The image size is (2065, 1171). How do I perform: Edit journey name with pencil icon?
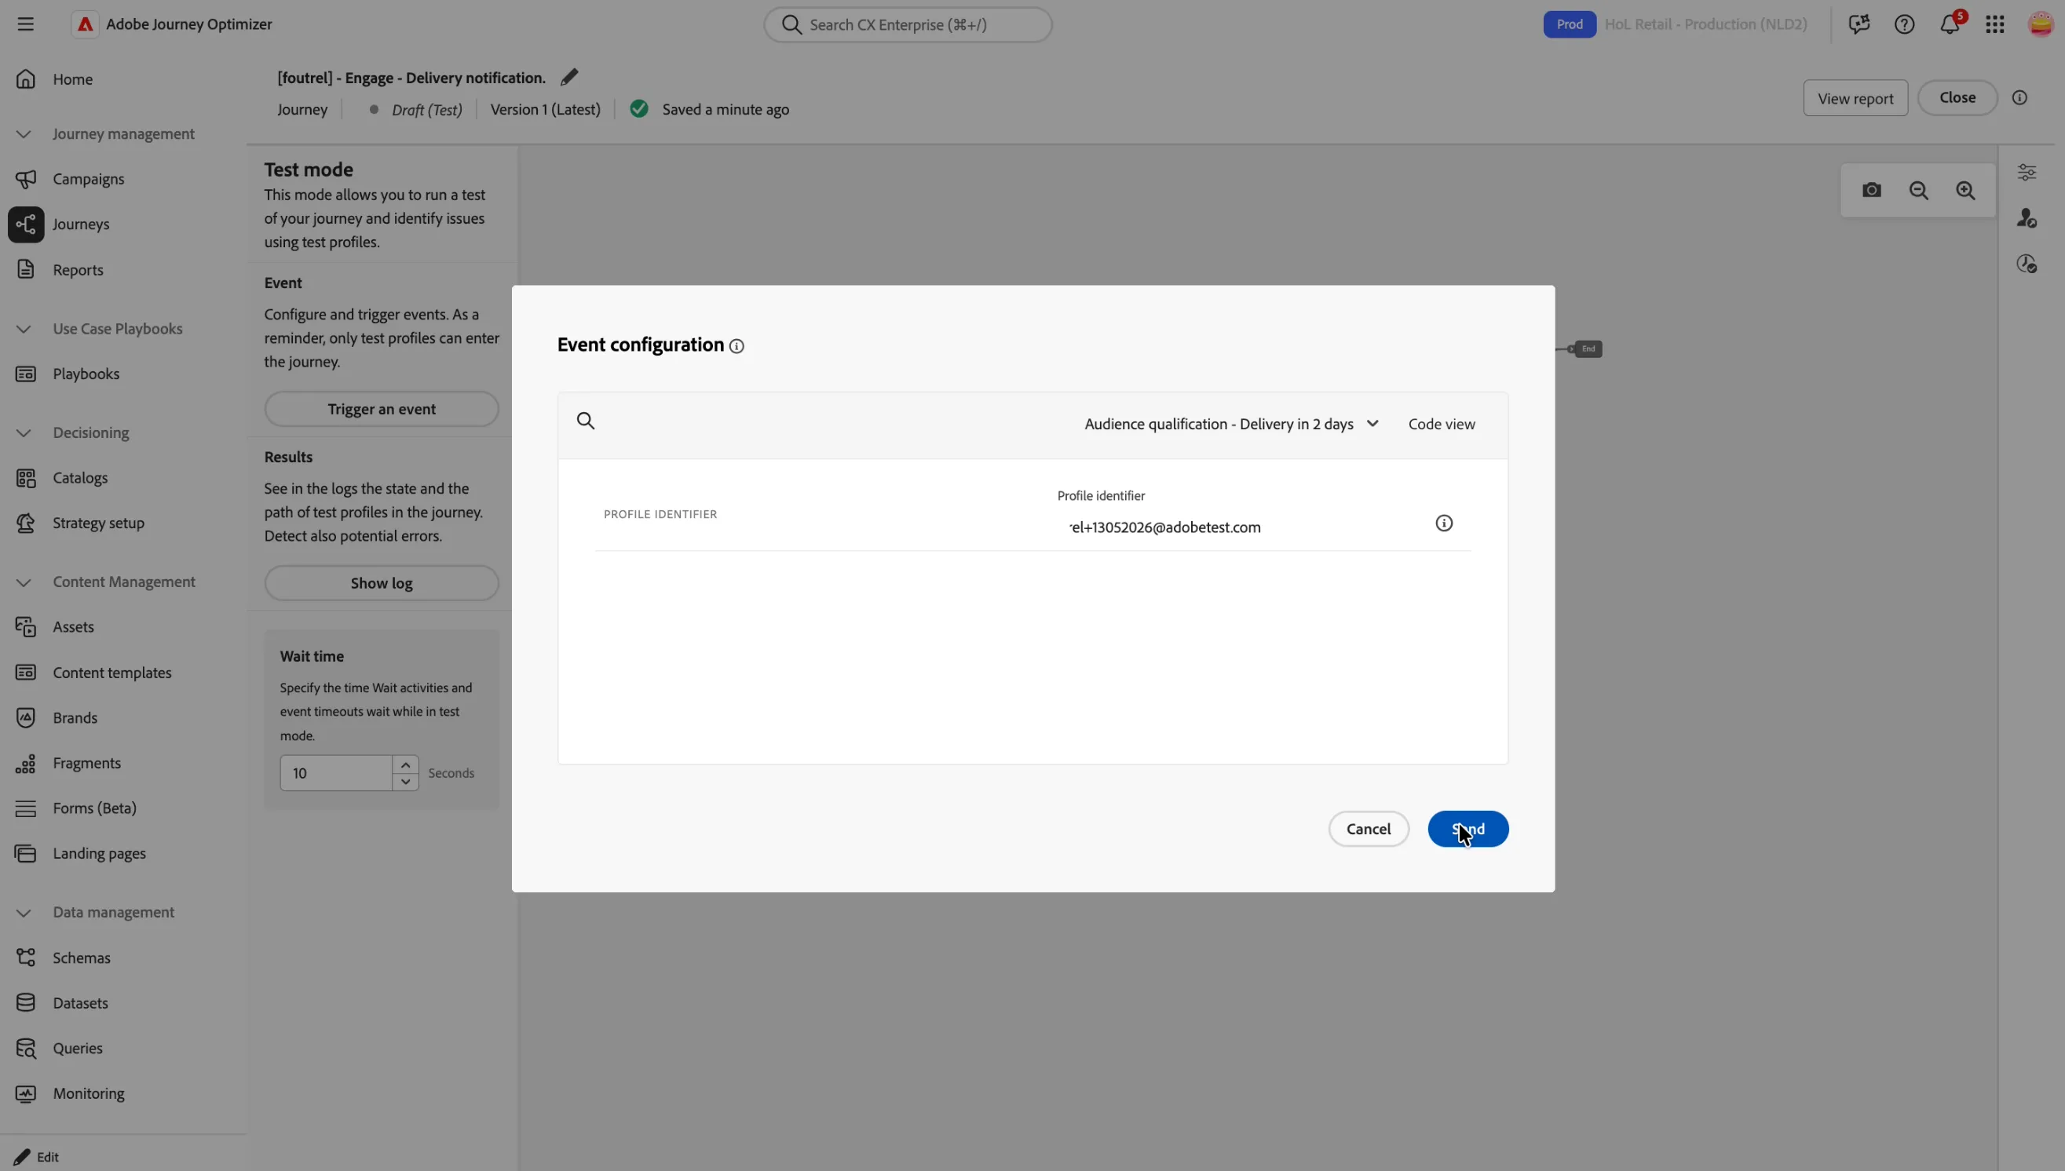569,77
